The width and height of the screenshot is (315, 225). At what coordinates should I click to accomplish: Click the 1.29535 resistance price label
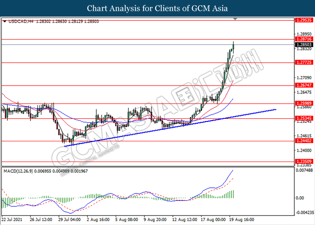coord(304,20)
